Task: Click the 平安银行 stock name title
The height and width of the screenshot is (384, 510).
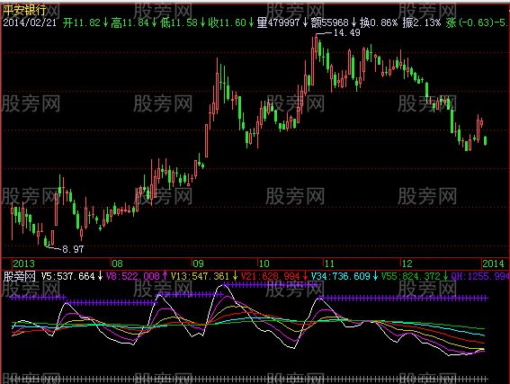Action: (x=24, y=10)
